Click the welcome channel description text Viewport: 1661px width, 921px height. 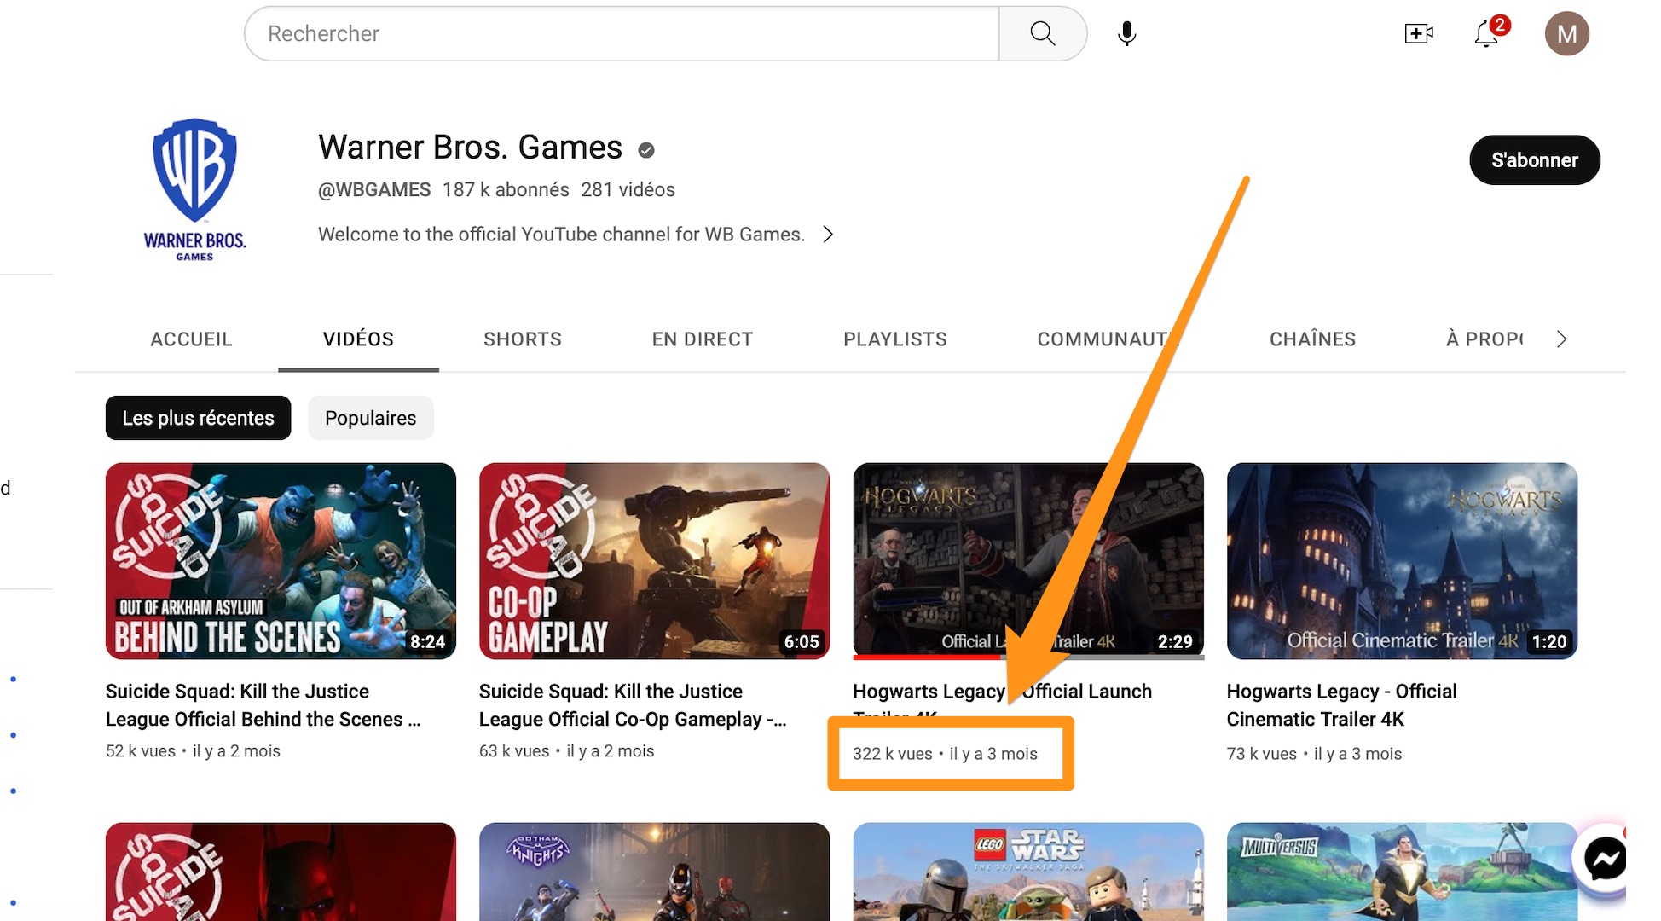(561, 235)
